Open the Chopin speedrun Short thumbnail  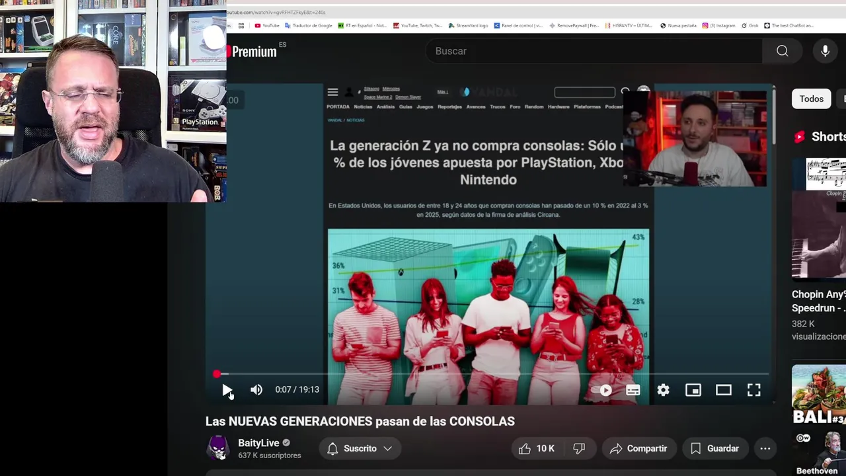pyautogui.click(x=819, y=219)
